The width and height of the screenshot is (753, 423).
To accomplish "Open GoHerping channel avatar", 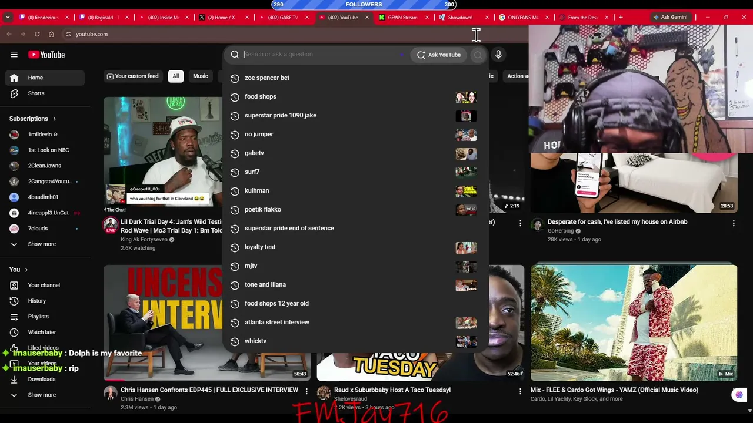I will pos(538,225).
